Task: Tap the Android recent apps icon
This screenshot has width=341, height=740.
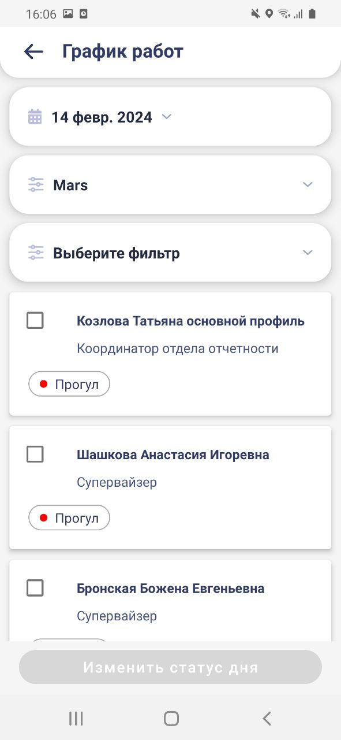Action: click(76, 719)
